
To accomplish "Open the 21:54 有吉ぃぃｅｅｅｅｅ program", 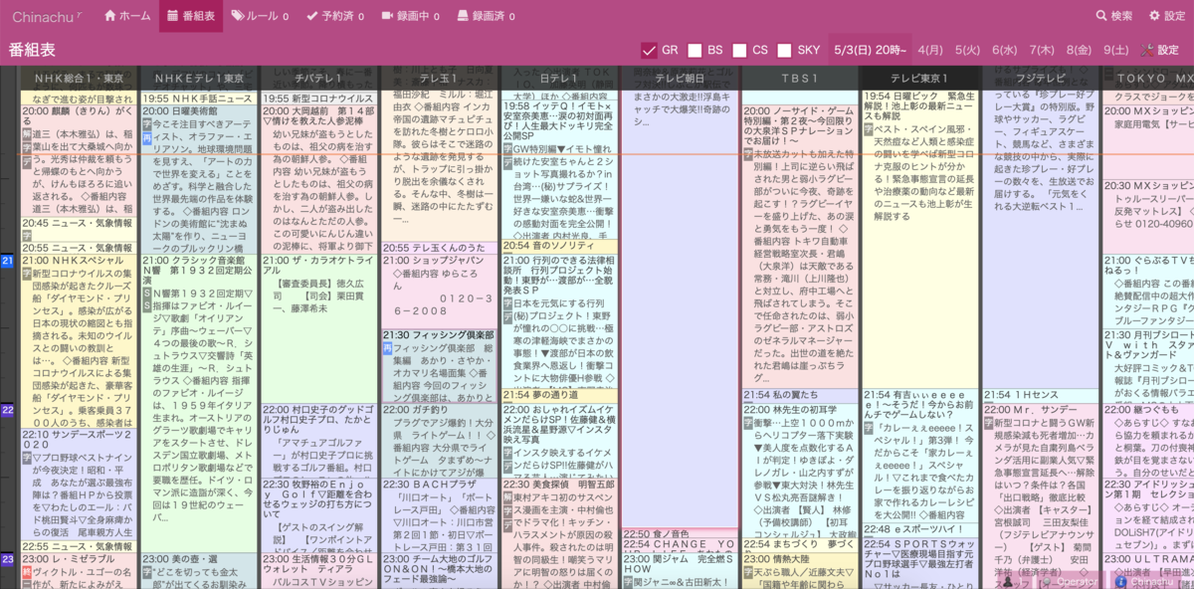I will pyautogui.click(x=920, y=456).
